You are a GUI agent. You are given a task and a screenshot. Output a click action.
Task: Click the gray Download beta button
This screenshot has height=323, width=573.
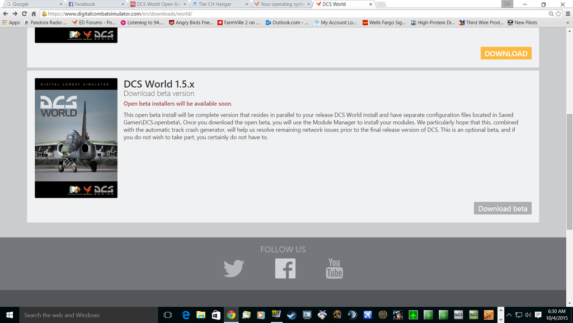pyautogui.click(x=502, y=208)
